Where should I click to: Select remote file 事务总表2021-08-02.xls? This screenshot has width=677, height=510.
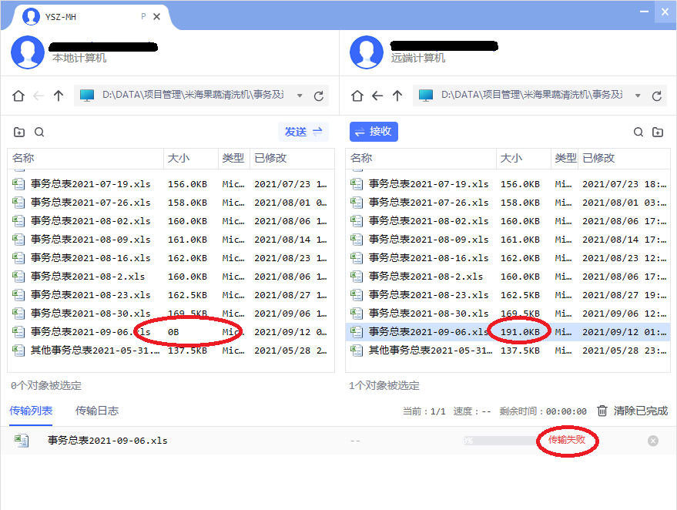coord(508,221)
